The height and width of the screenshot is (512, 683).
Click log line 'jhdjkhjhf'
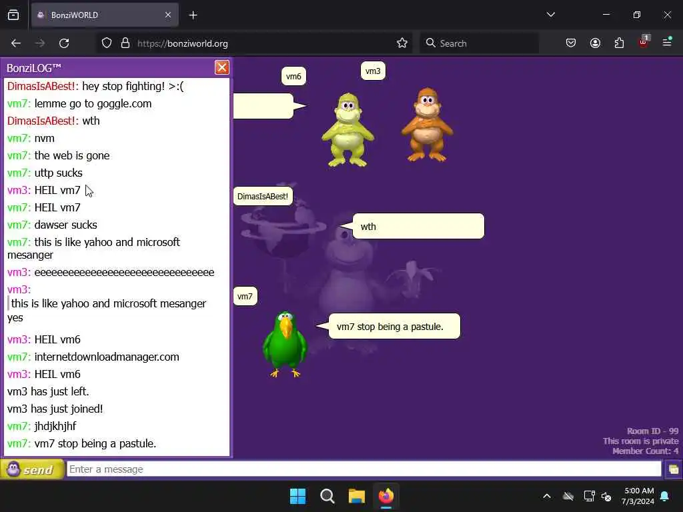click(55, 426)
